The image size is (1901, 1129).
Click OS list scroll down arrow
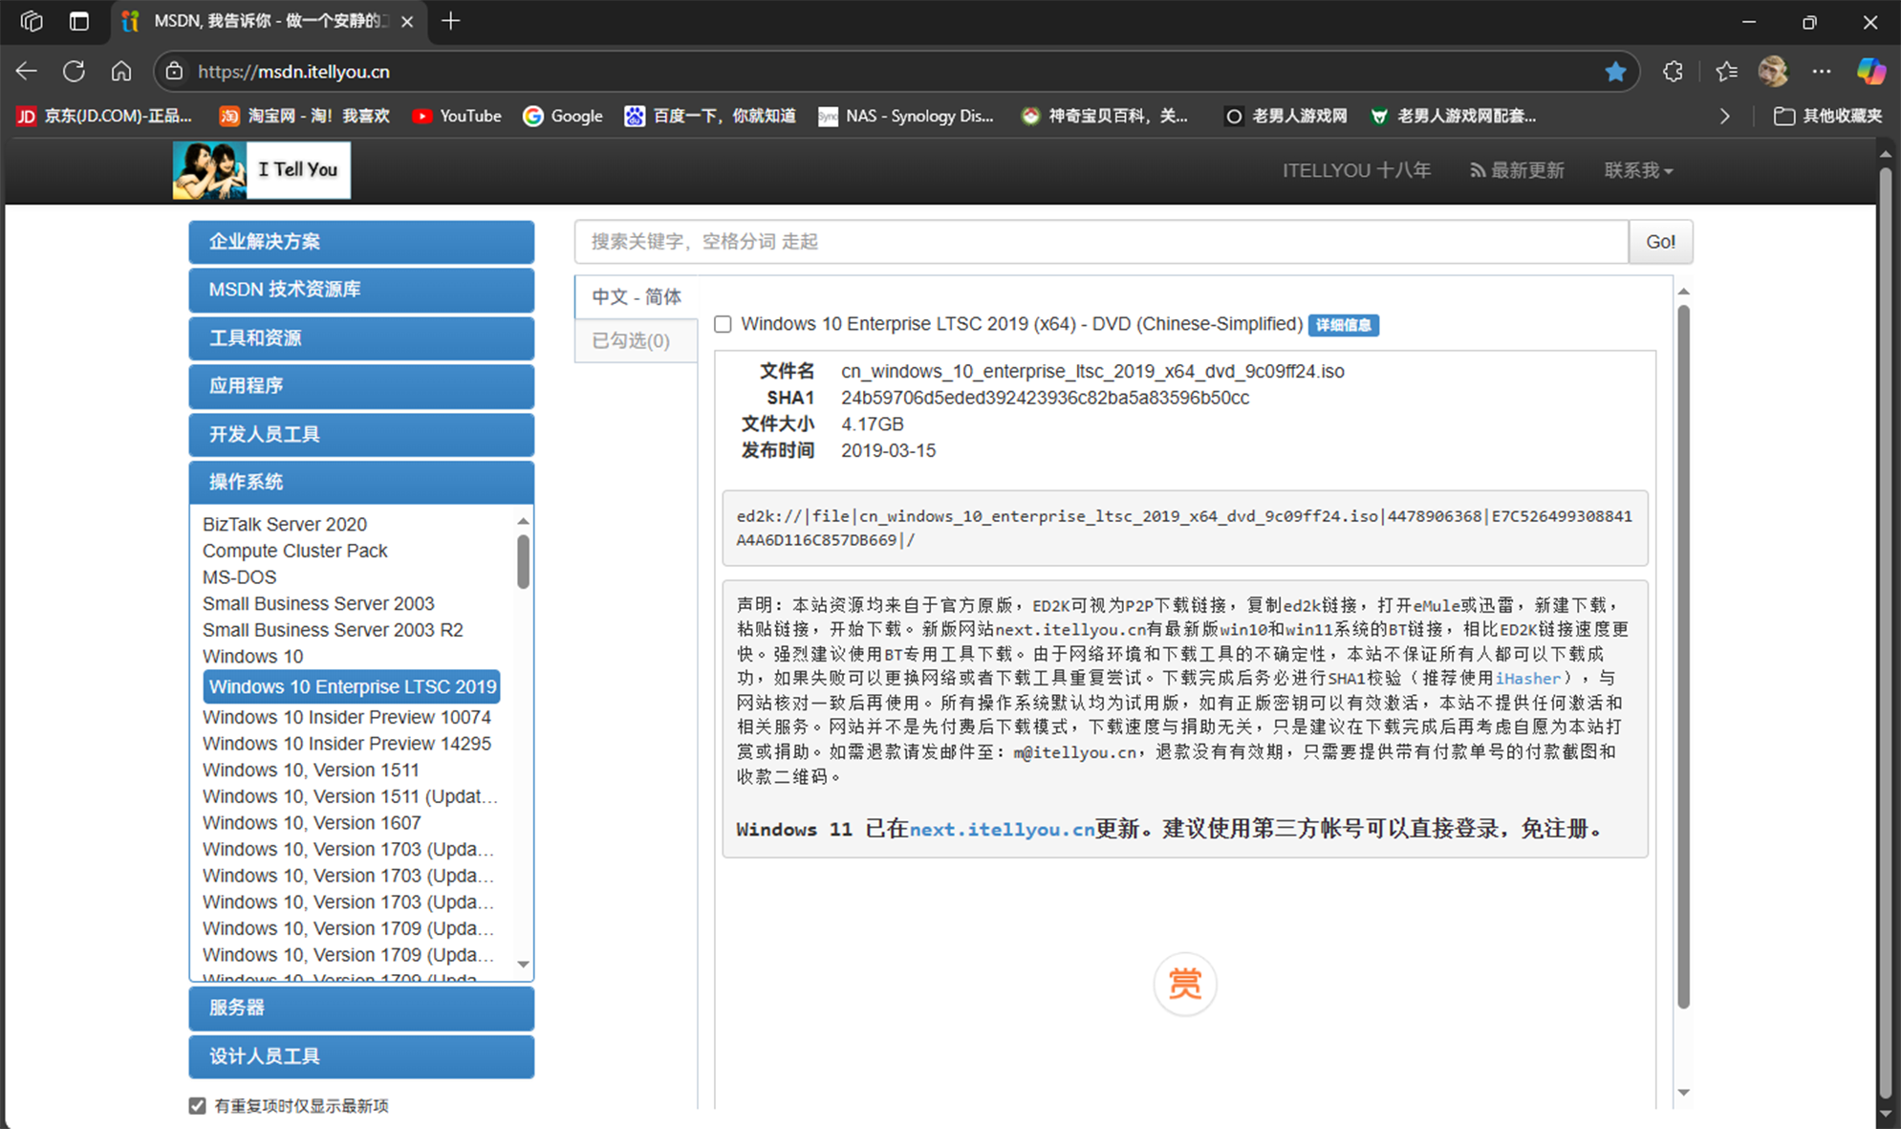[x=523, y=965]
